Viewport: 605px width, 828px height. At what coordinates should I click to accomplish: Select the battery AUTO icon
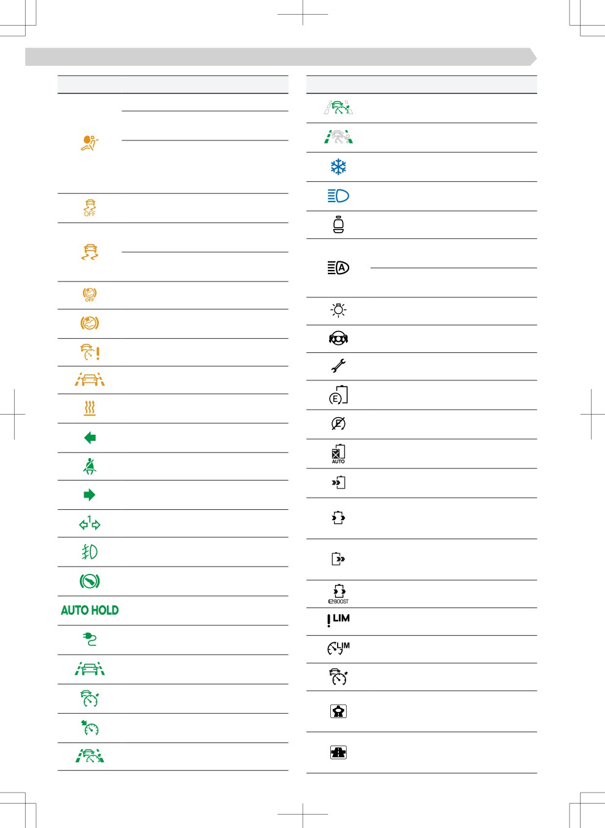coord(338,454)
